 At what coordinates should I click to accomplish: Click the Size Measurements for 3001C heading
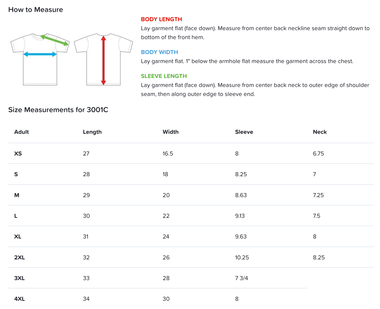[x=58, y=110]
